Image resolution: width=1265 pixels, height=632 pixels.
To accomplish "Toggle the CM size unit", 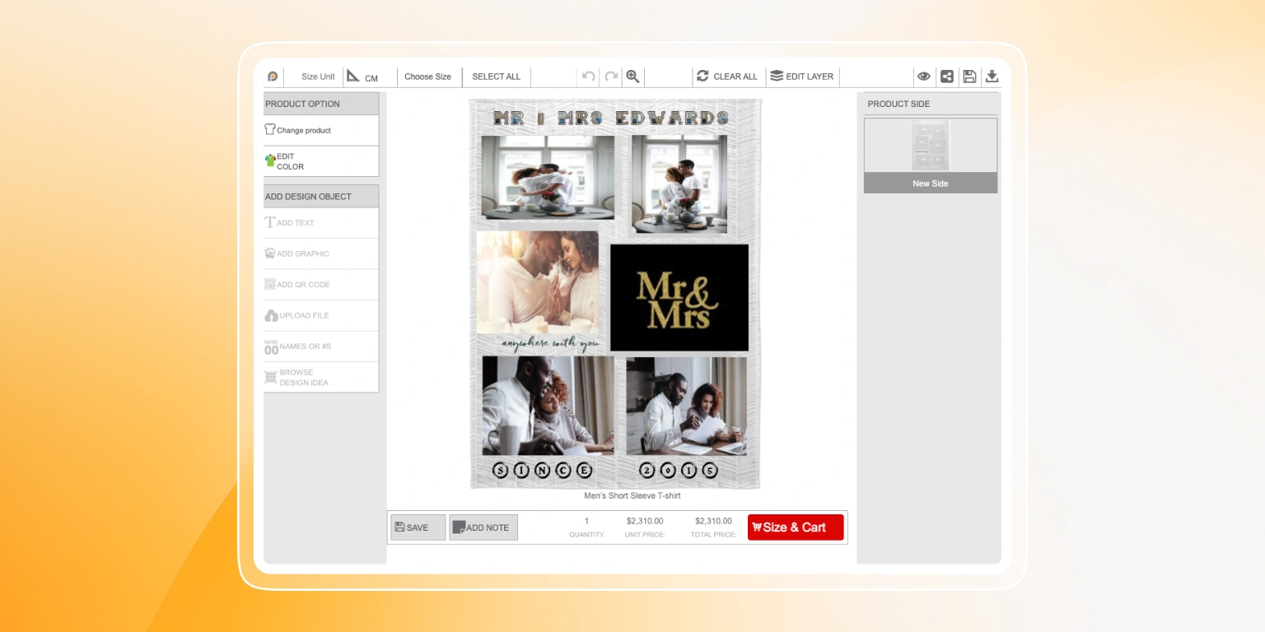I will coord(365,76).
